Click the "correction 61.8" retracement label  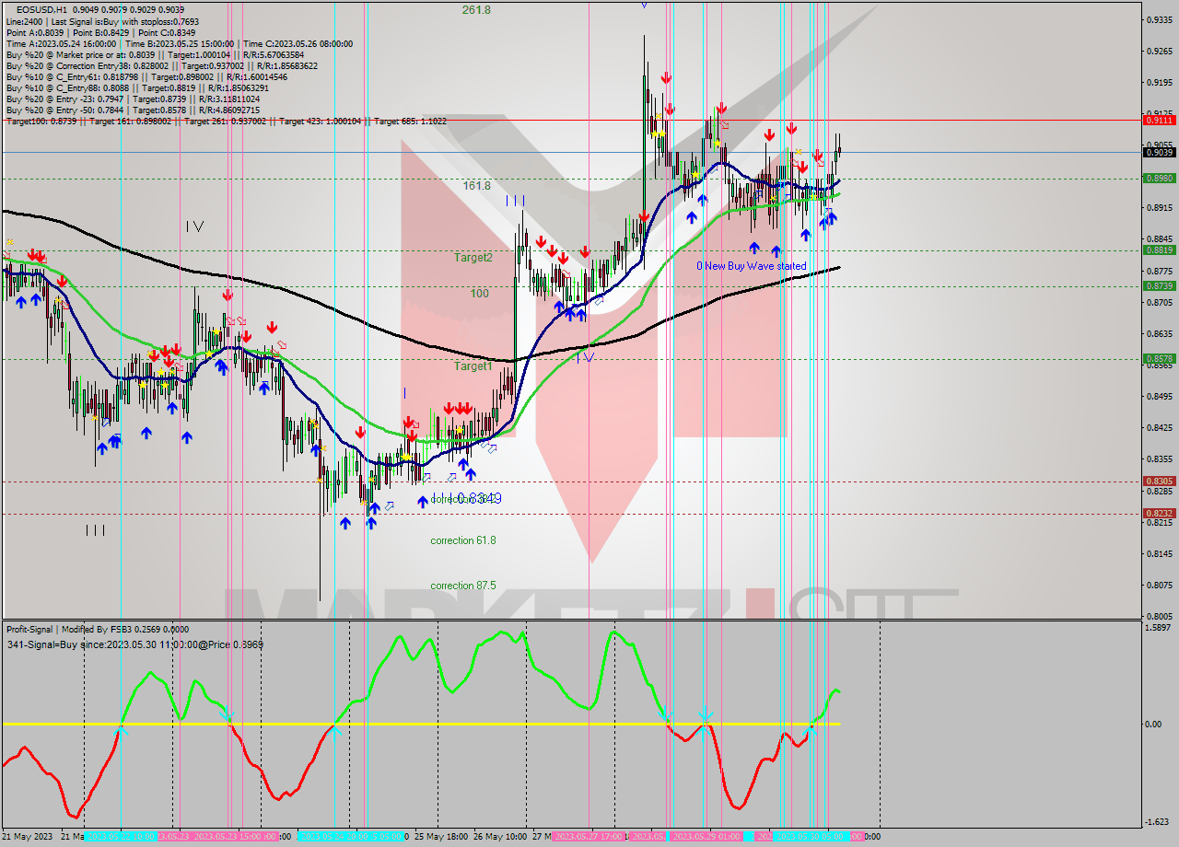[462, 540]
